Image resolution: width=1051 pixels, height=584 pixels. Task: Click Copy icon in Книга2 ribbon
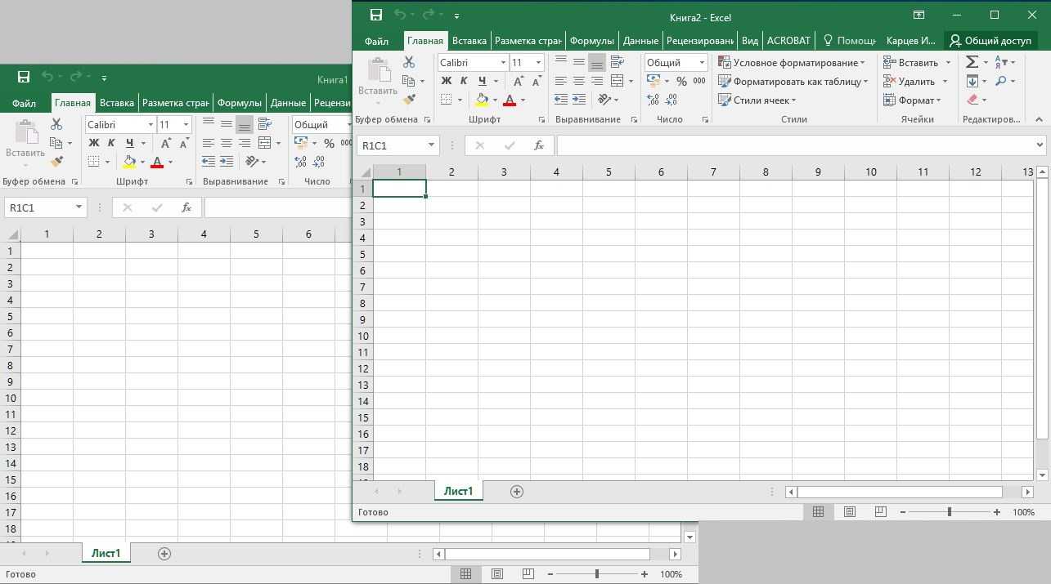(x=408, y=81)
